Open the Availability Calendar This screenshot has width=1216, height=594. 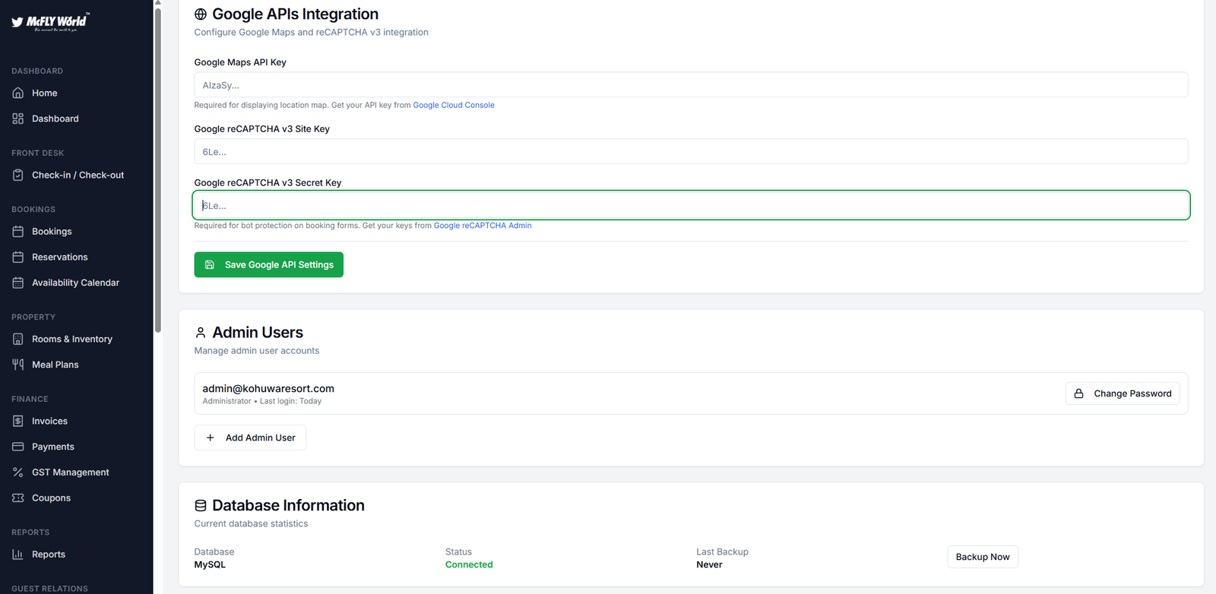pos(75,283)
